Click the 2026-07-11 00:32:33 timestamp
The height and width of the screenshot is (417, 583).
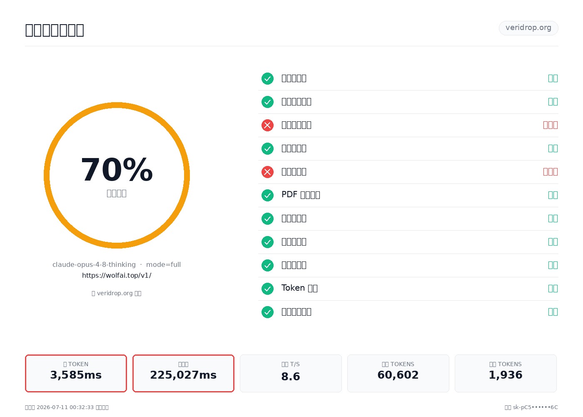point(65,407)
